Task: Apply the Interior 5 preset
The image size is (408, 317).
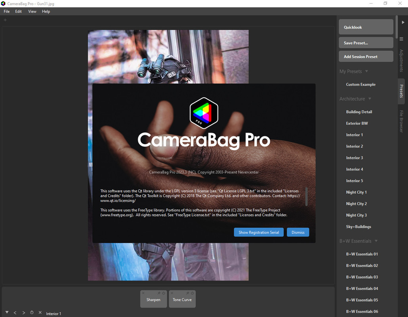Action: [355, 180]
